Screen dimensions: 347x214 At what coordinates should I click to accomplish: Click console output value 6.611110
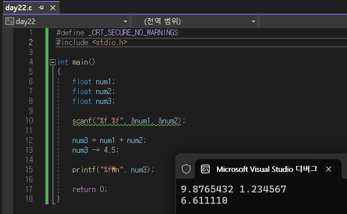point(204,201)
